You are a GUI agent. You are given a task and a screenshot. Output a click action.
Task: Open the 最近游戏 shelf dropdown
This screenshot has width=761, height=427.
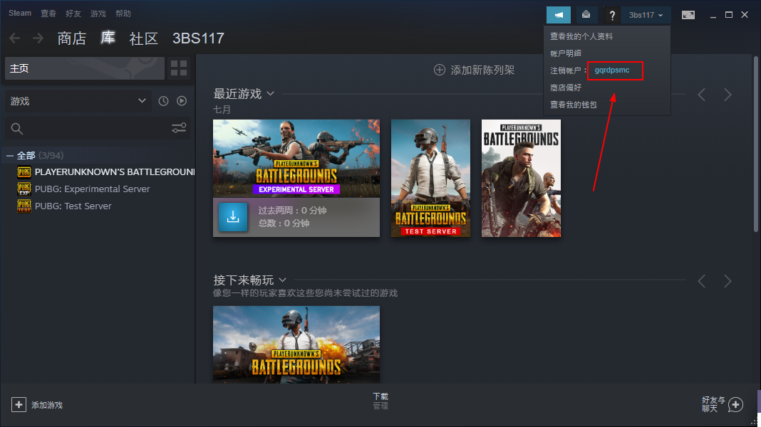click(x=270, y=93)
